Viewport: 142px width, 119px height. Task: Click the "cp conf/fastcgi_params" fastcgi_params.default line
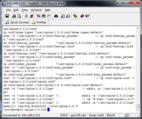point(67,43)
